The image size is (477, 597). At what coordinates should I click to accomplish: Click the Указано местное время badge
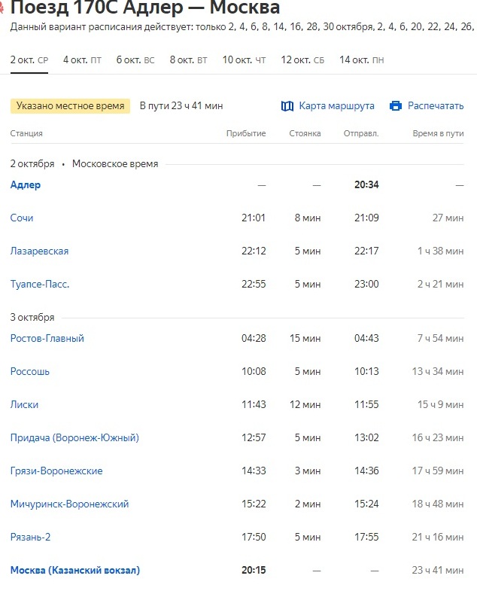(70, 106)
